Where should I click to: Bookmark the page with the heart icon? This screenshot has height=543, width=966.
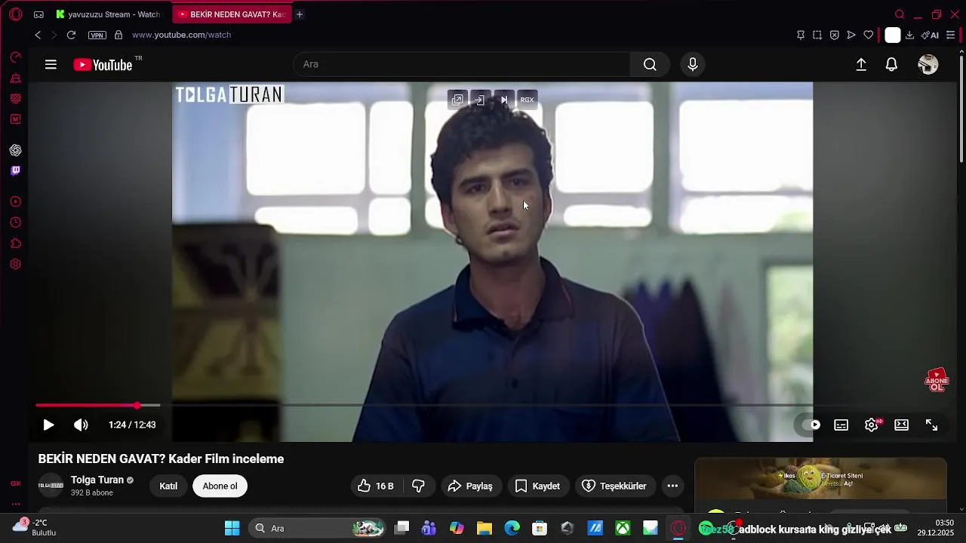click(x=869, y=35)
